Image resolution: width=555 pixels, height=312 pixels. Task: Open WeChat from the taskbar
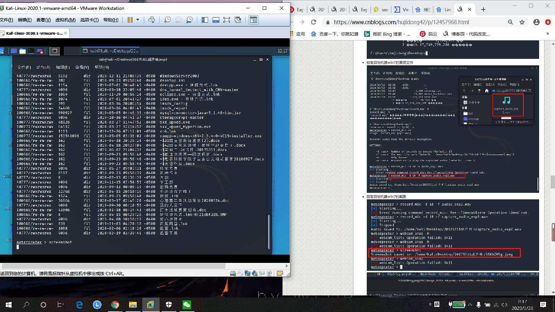click(186, 305)
